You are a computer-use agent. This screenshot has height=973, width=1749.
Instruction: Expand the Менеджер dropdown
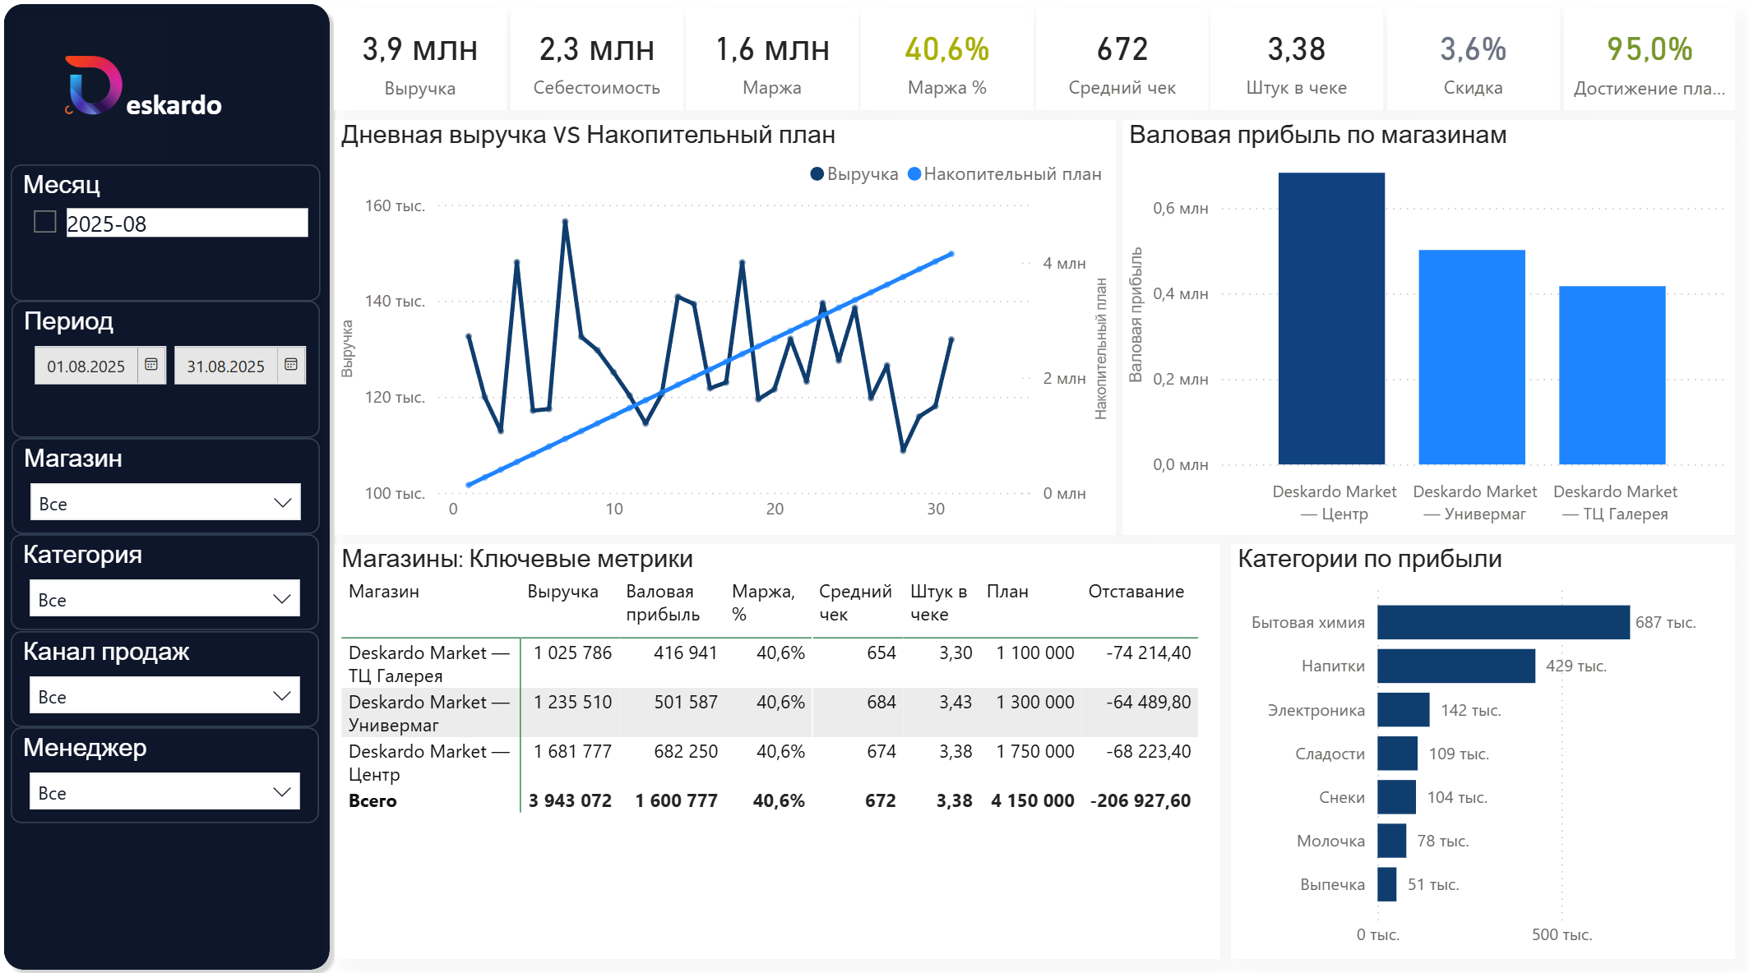click(165, 791)
